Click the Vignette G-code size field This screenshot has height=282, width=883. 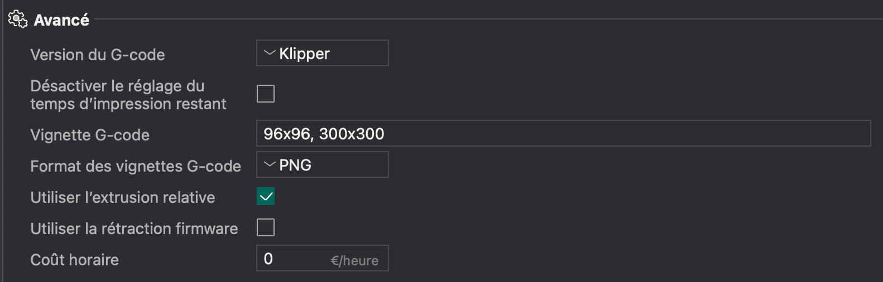(x=563, y=134)
